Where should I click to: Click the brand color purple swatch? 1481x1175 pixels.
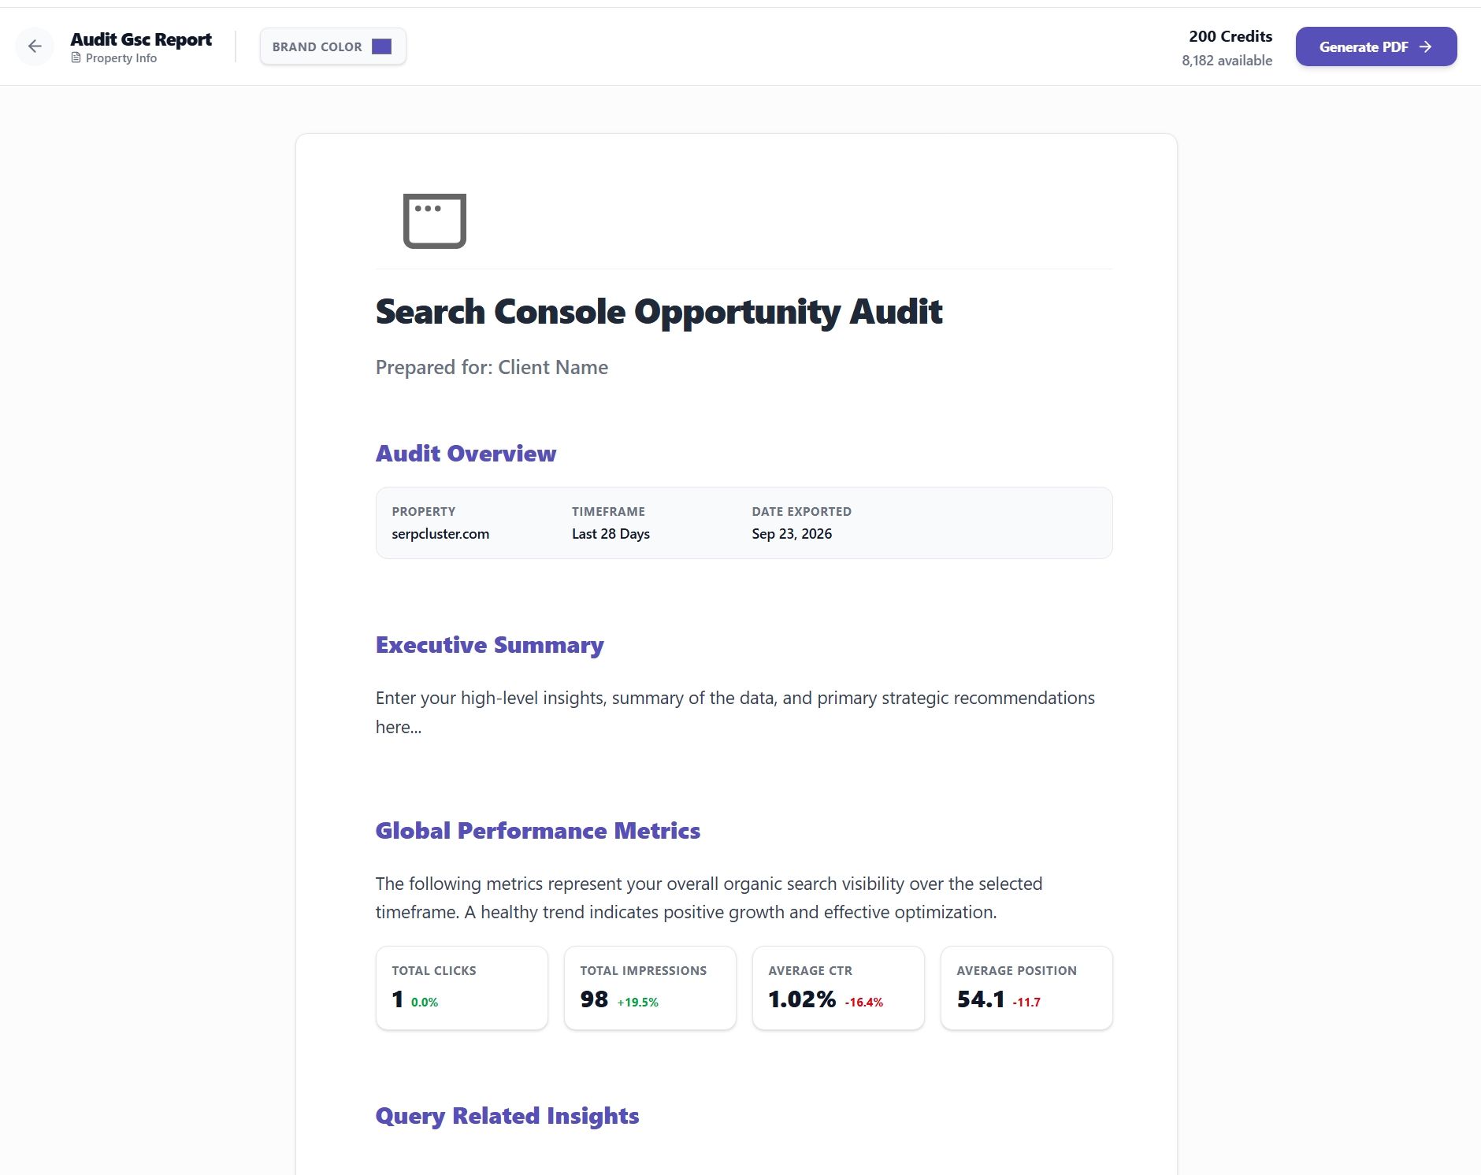(381, 46)
